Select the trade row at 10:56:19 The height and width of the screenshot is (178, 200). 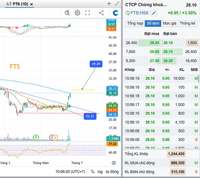[x=160, y=78]
